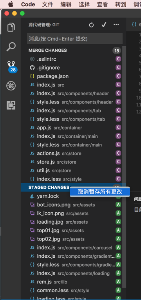Open the 编辑 menu in the menu bar
The image size is (141, 300).
(66, 4)
